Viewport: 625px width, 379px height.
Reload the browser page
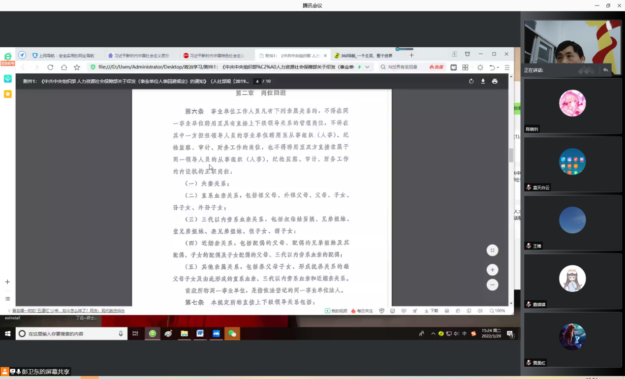pyautogui.click(x=50, y=67)
